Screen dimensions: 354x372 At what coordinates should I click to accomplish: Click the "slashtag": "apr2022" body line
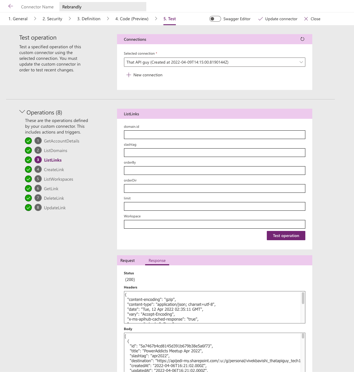coord(149,356)
